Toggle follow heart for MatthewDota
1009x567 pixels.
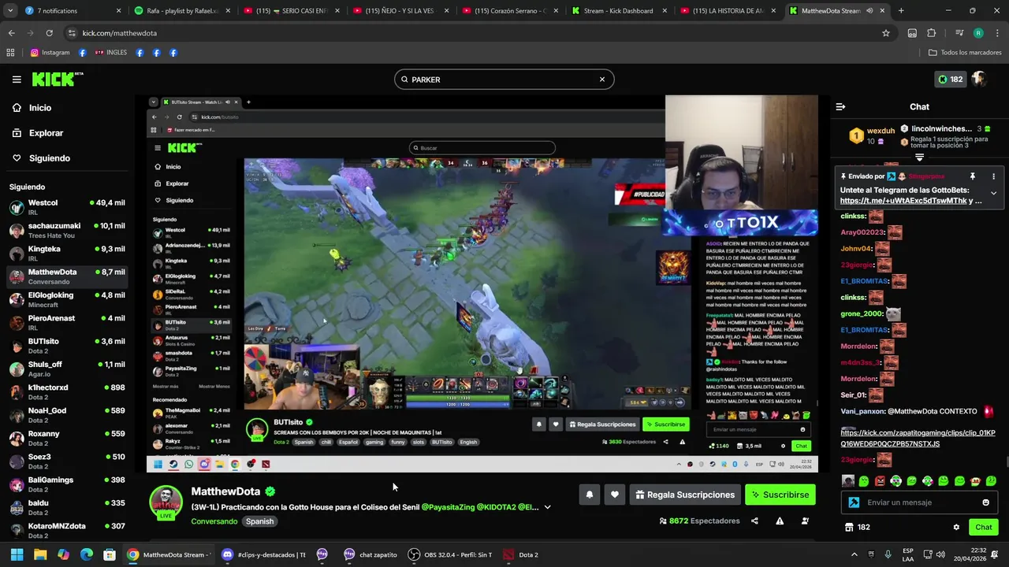tap(614, 495)
